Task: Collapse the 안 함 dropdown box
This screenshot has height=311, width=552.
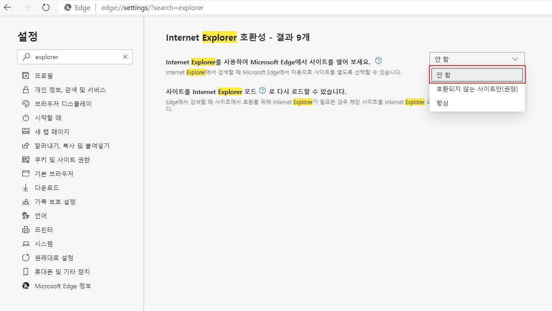Action: point(477,59)
